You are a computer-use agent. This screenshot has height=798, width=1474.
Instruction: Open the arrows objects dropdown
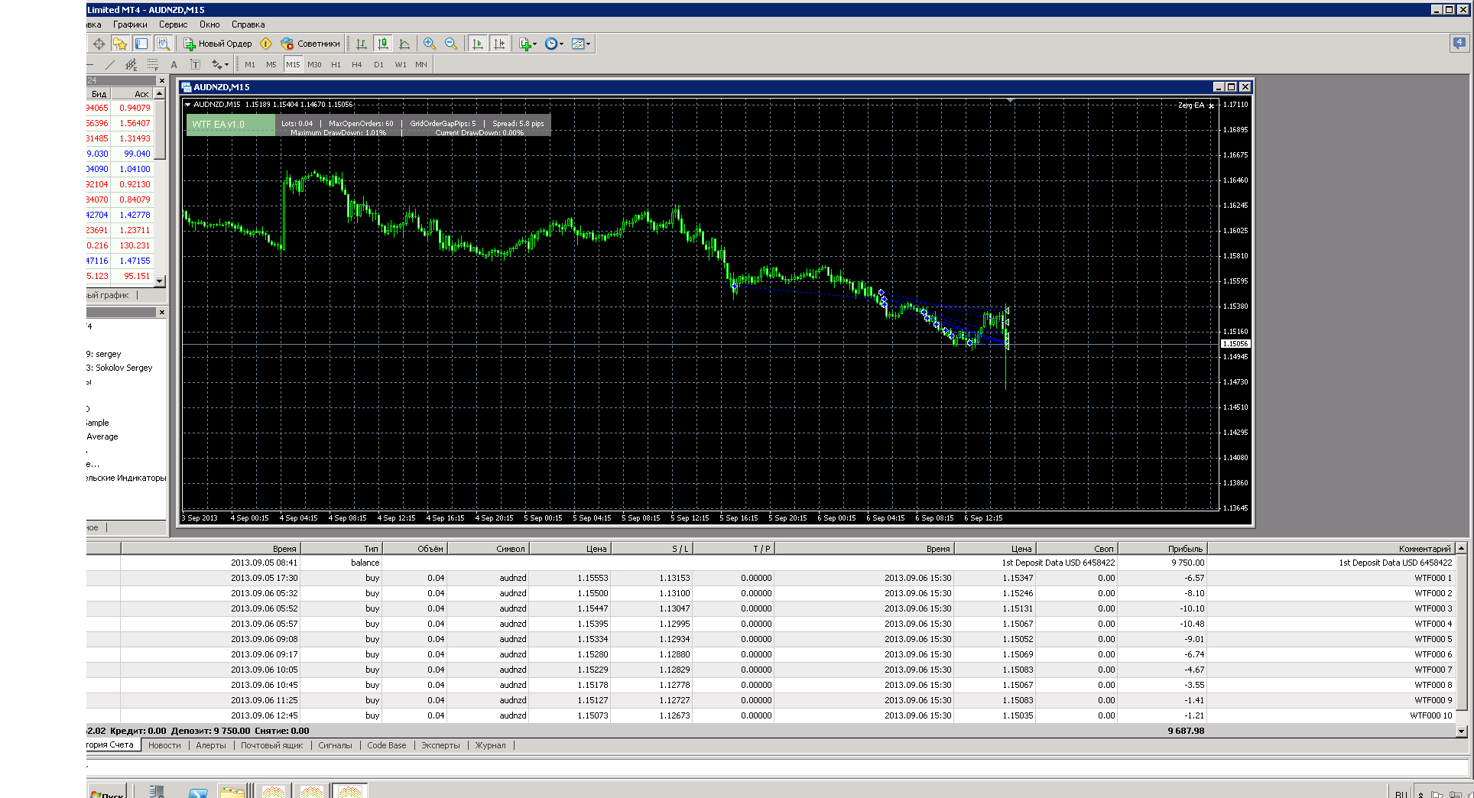click(220, 64)
